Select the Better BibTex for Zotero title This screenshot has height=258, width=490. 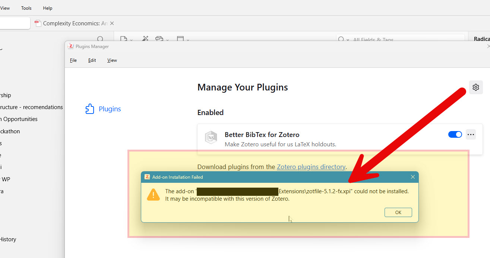click(x=262, y=134)
